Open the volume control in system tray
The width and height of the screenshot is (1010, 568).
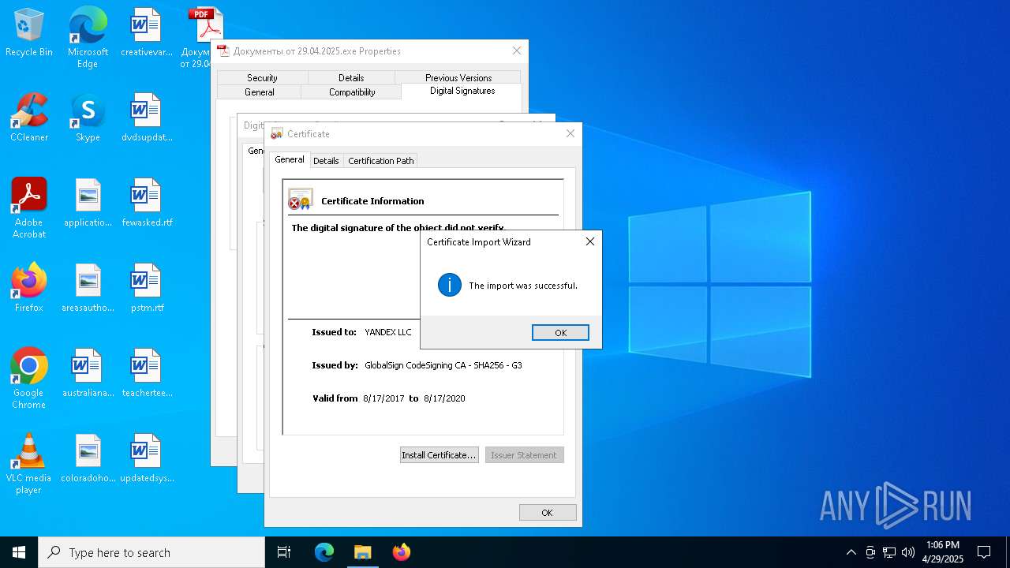[x=908, y=552]
